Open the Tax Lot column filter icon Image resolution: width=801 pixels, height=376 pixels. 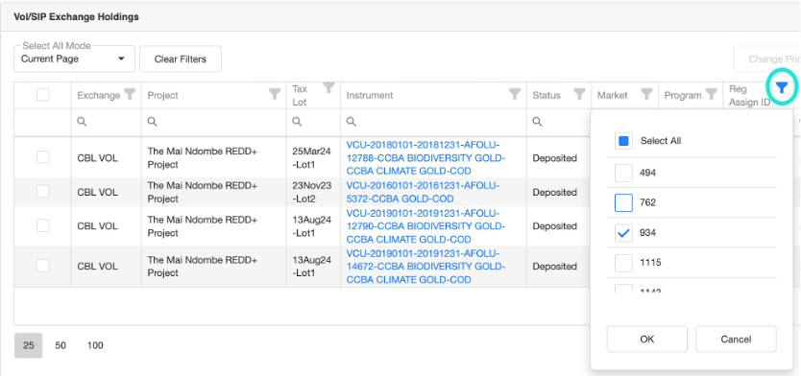pos(328,87)
